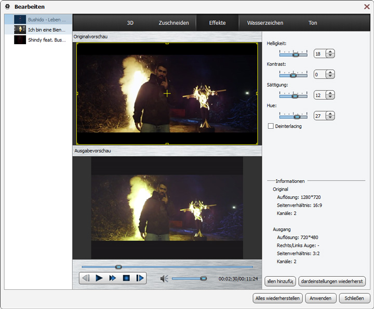
Task: Select 'Shindy feat. Bus...' video item
Action: pos(38,40)
